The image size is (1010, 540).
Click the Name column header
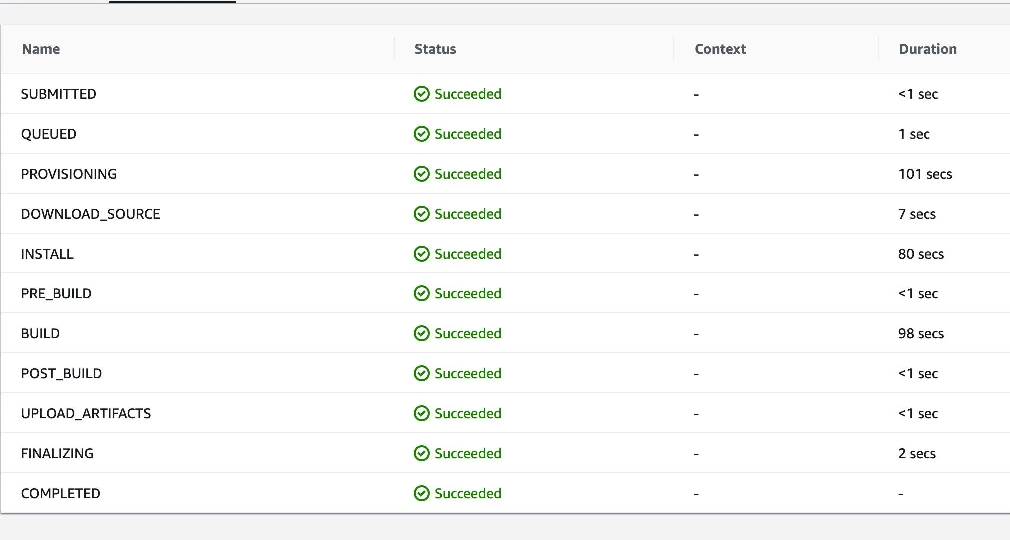41,49
